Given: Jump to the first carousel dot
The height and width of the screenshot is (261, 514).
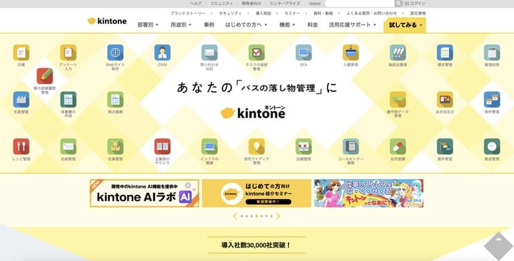Looking at the screenshot, I should (242, 216).
